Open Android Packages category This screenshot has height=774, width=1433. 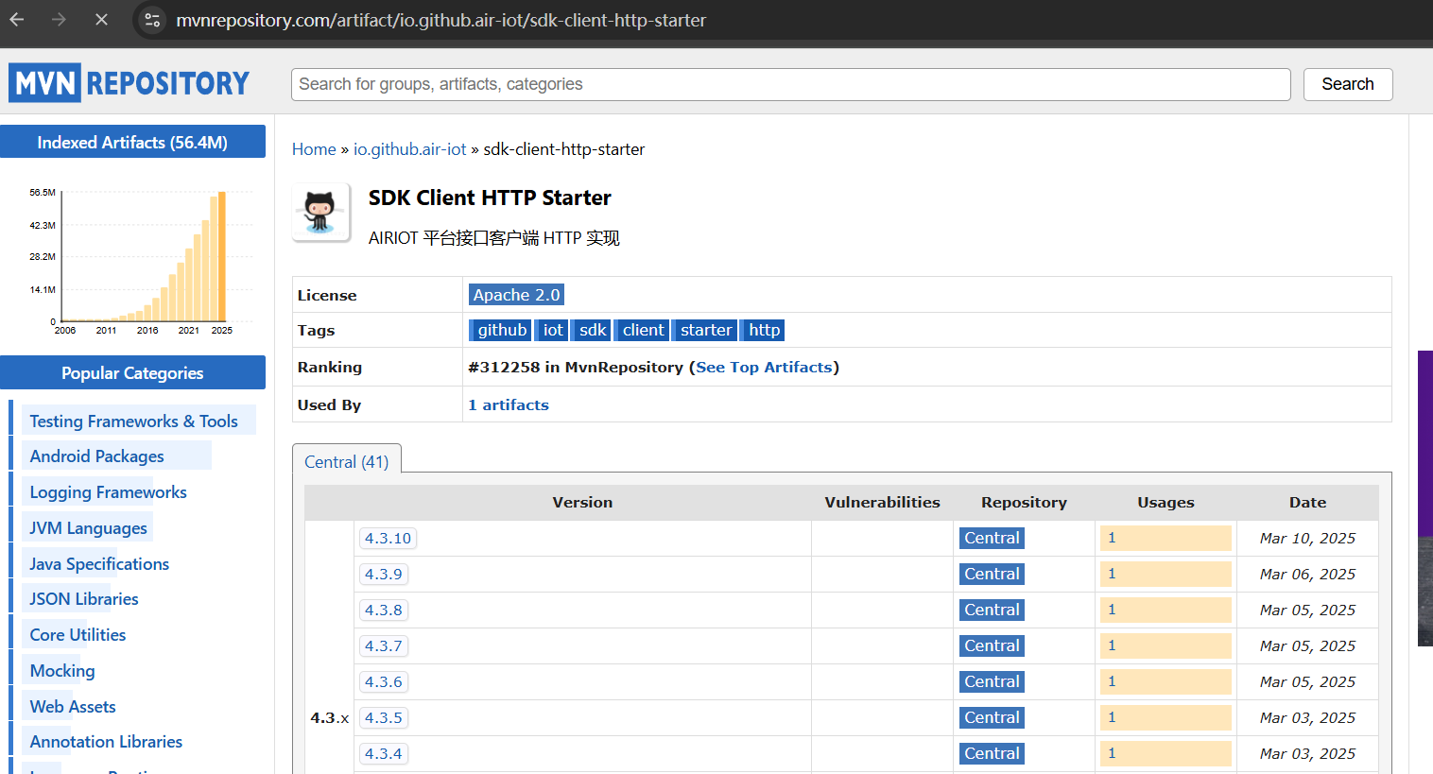point(96,456)
